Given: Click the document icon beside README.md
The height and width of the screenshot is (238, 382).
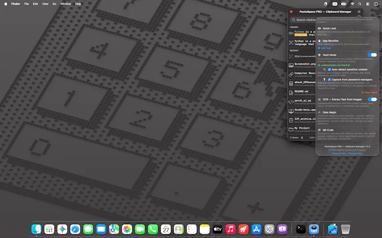Looking at the screenshot, I should click(291, 93).
